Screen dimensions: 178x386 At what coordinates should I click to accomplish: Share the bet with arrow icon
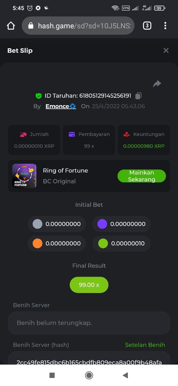[x=157, y=84]
